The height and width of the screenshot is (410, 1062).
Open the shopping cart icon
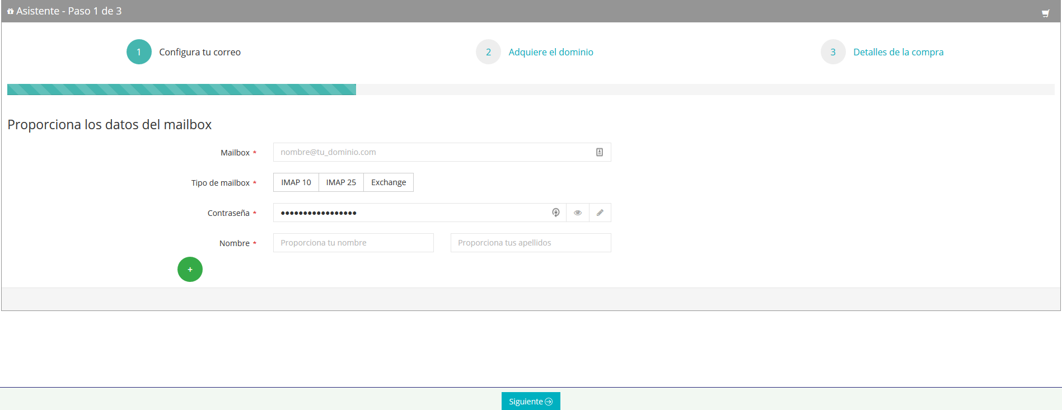1045,13
